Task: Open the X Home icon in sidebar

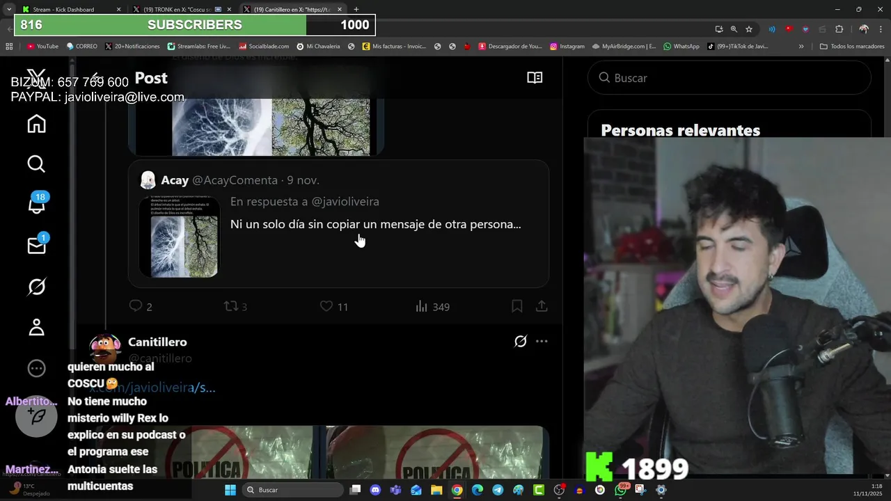Action: 36,124
